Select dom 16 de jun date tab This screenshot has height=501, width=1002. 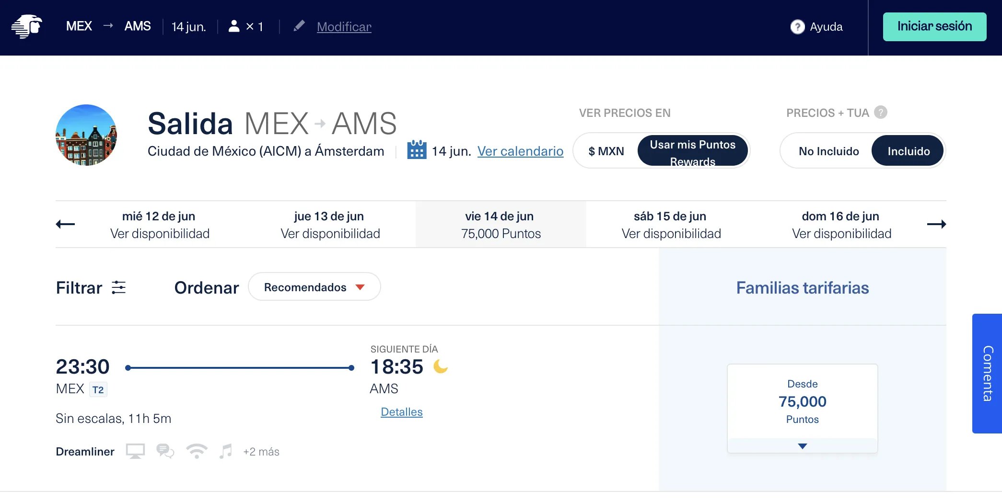841,225
